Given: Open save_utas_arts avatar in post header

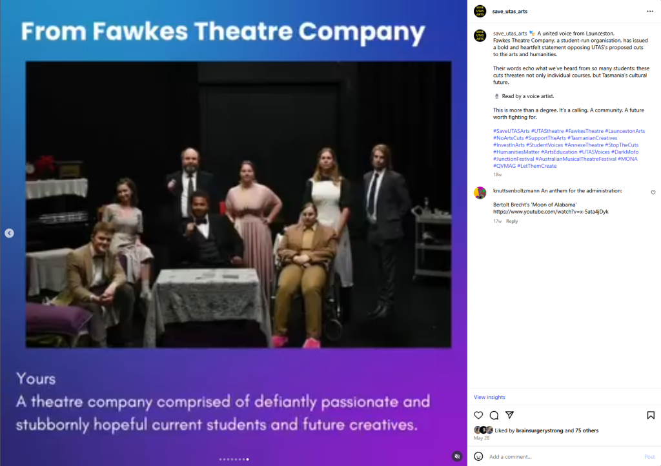Looking at the screenshot, I should tap(480, 12).
